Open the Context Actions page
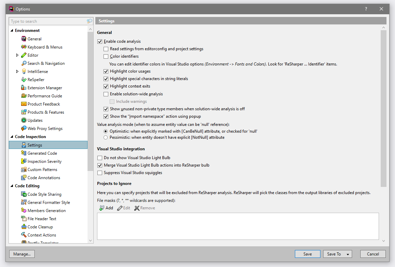Image resolution: width=395 pixels, height=267 pixels. (42, 235)
